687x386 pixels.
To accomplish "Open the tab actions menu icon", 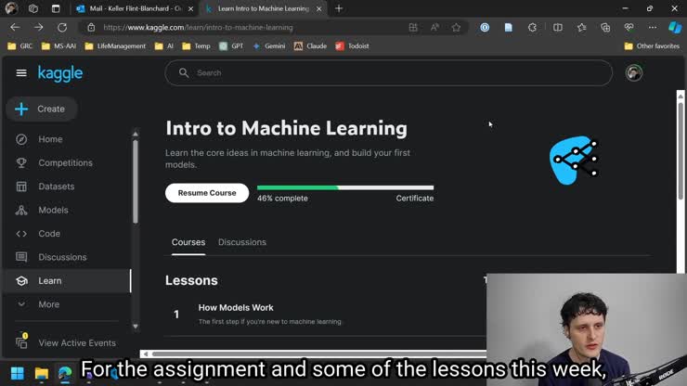I will (56, 8).
